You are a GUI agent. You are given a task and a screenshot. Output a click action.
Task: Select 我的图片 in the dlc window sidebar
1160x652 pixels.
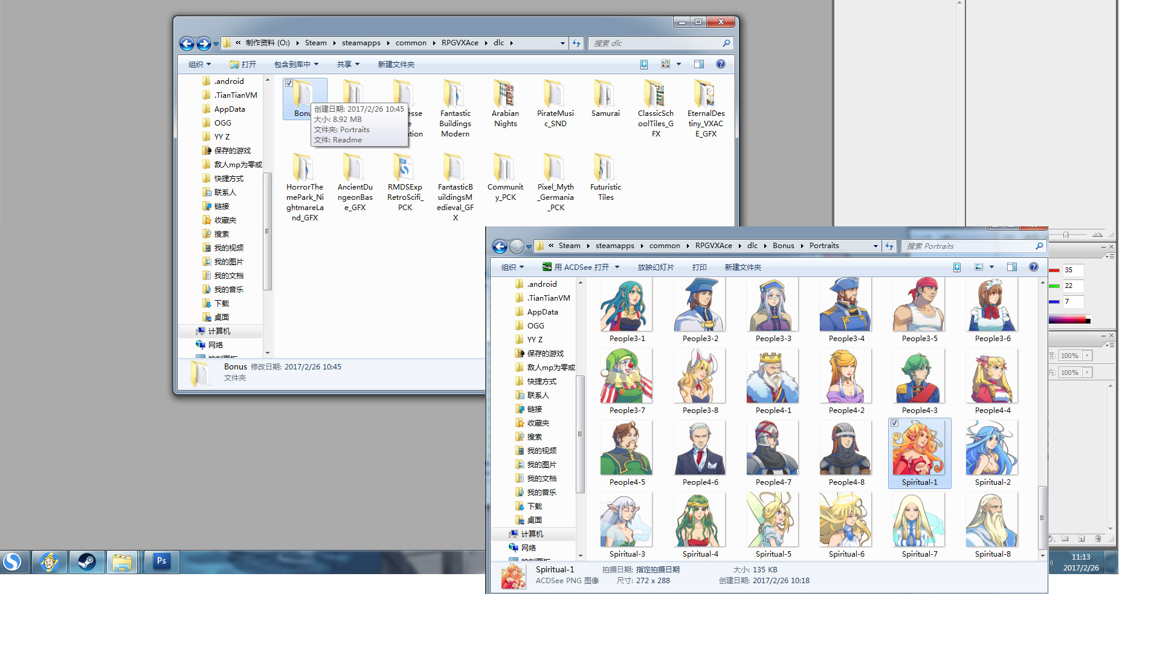click(228, 261)
